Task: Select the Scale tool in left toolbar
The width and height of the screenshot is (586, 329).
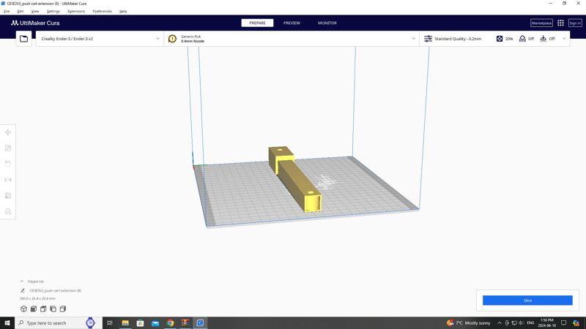Action: 8,148
